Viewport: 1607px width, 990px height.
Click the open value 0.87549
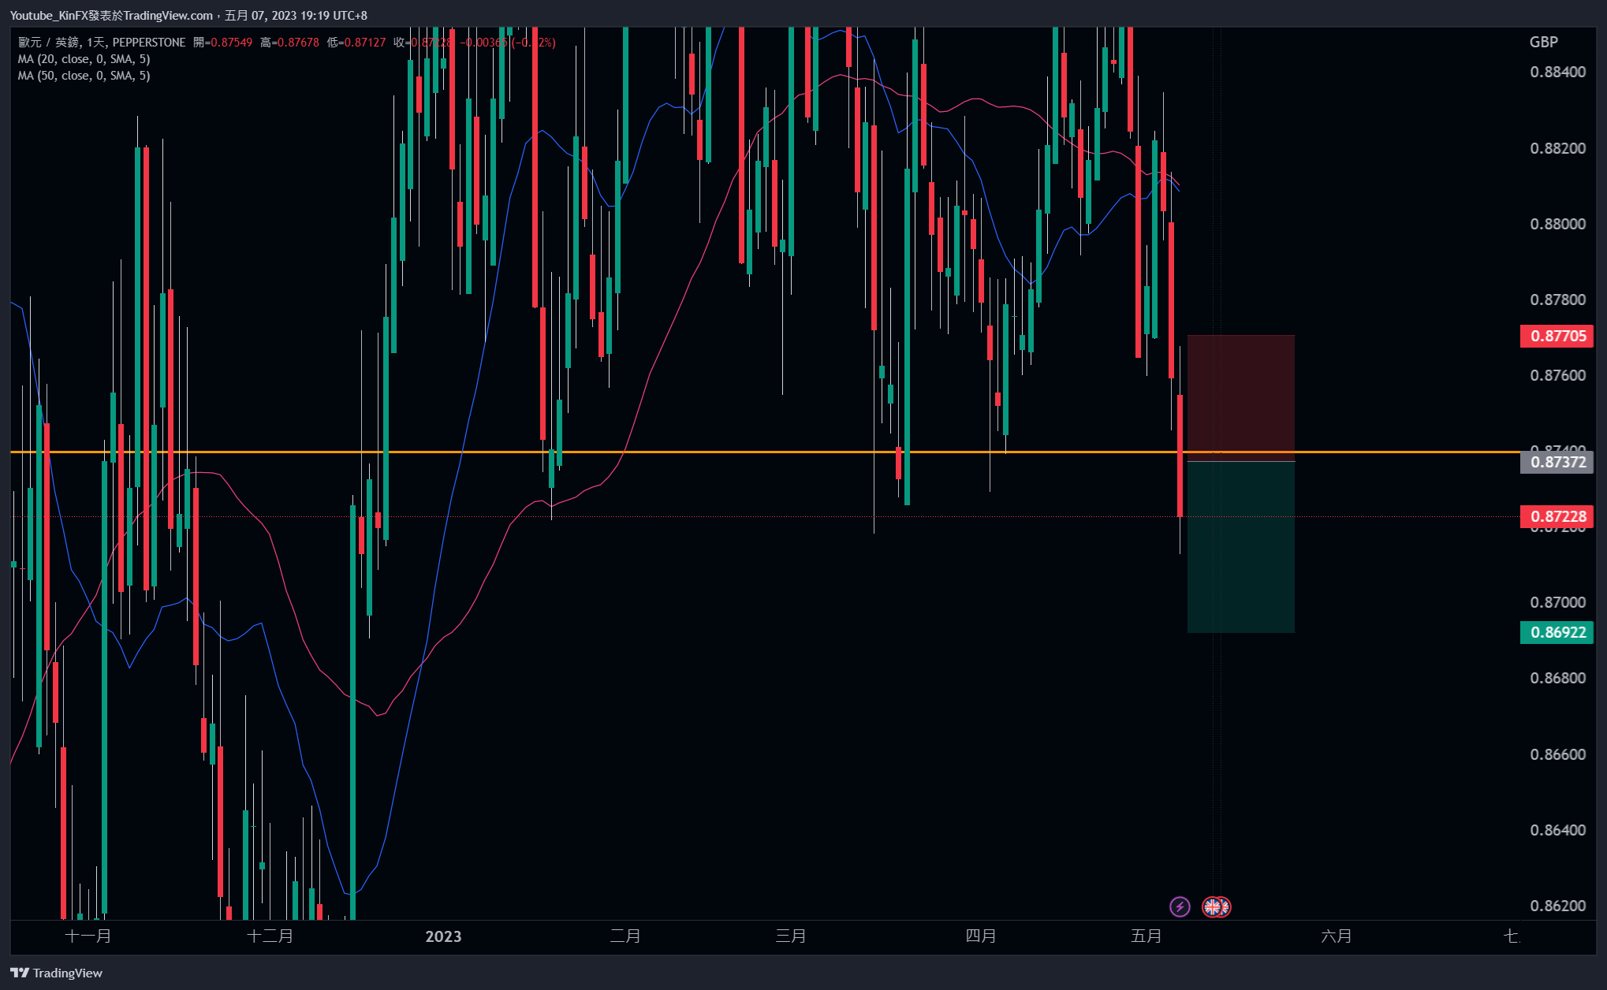232,43
